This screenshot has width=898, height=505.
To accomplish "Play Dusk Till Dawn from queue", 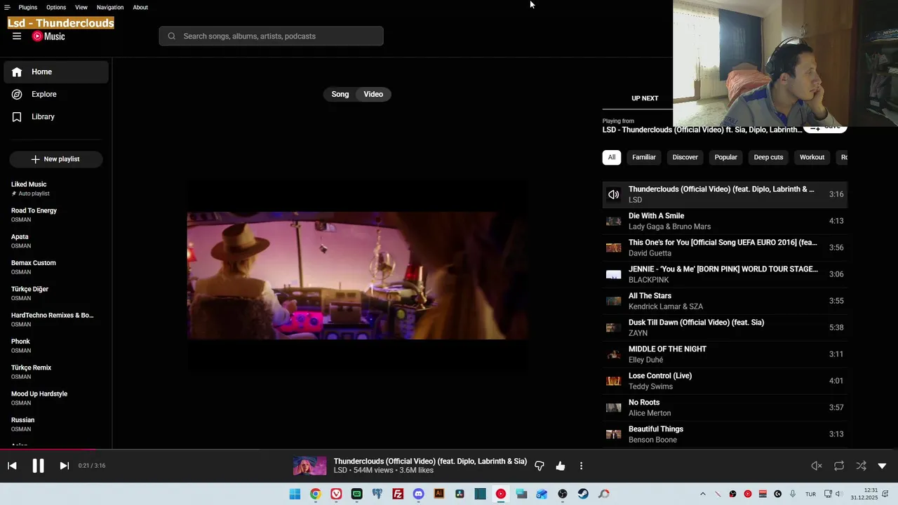I will pos(725,328).
